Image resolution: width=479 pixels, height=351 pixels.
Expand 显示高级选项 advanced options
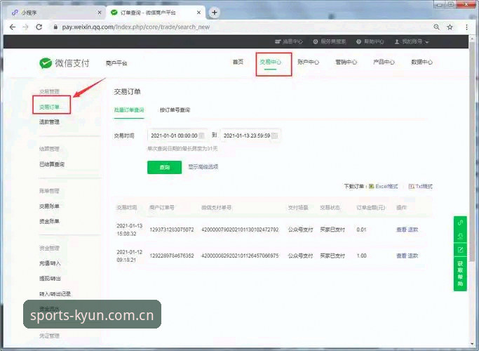[203, 167]
